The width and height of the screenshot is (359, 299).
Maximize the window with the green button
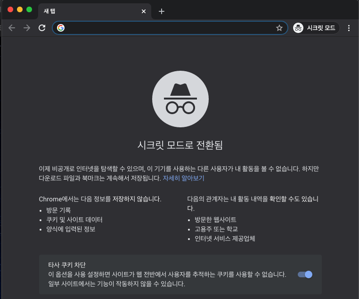(29, 9)
